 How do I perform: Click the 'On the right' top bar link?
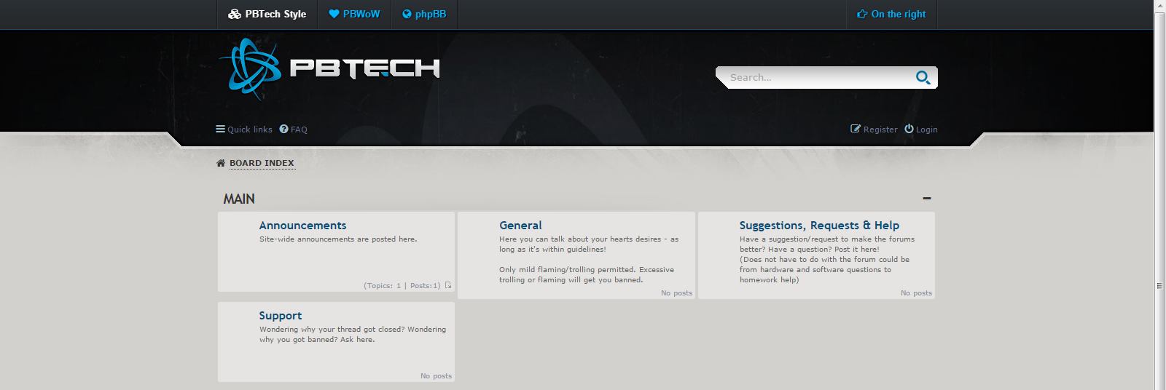(x=892, y=14)
